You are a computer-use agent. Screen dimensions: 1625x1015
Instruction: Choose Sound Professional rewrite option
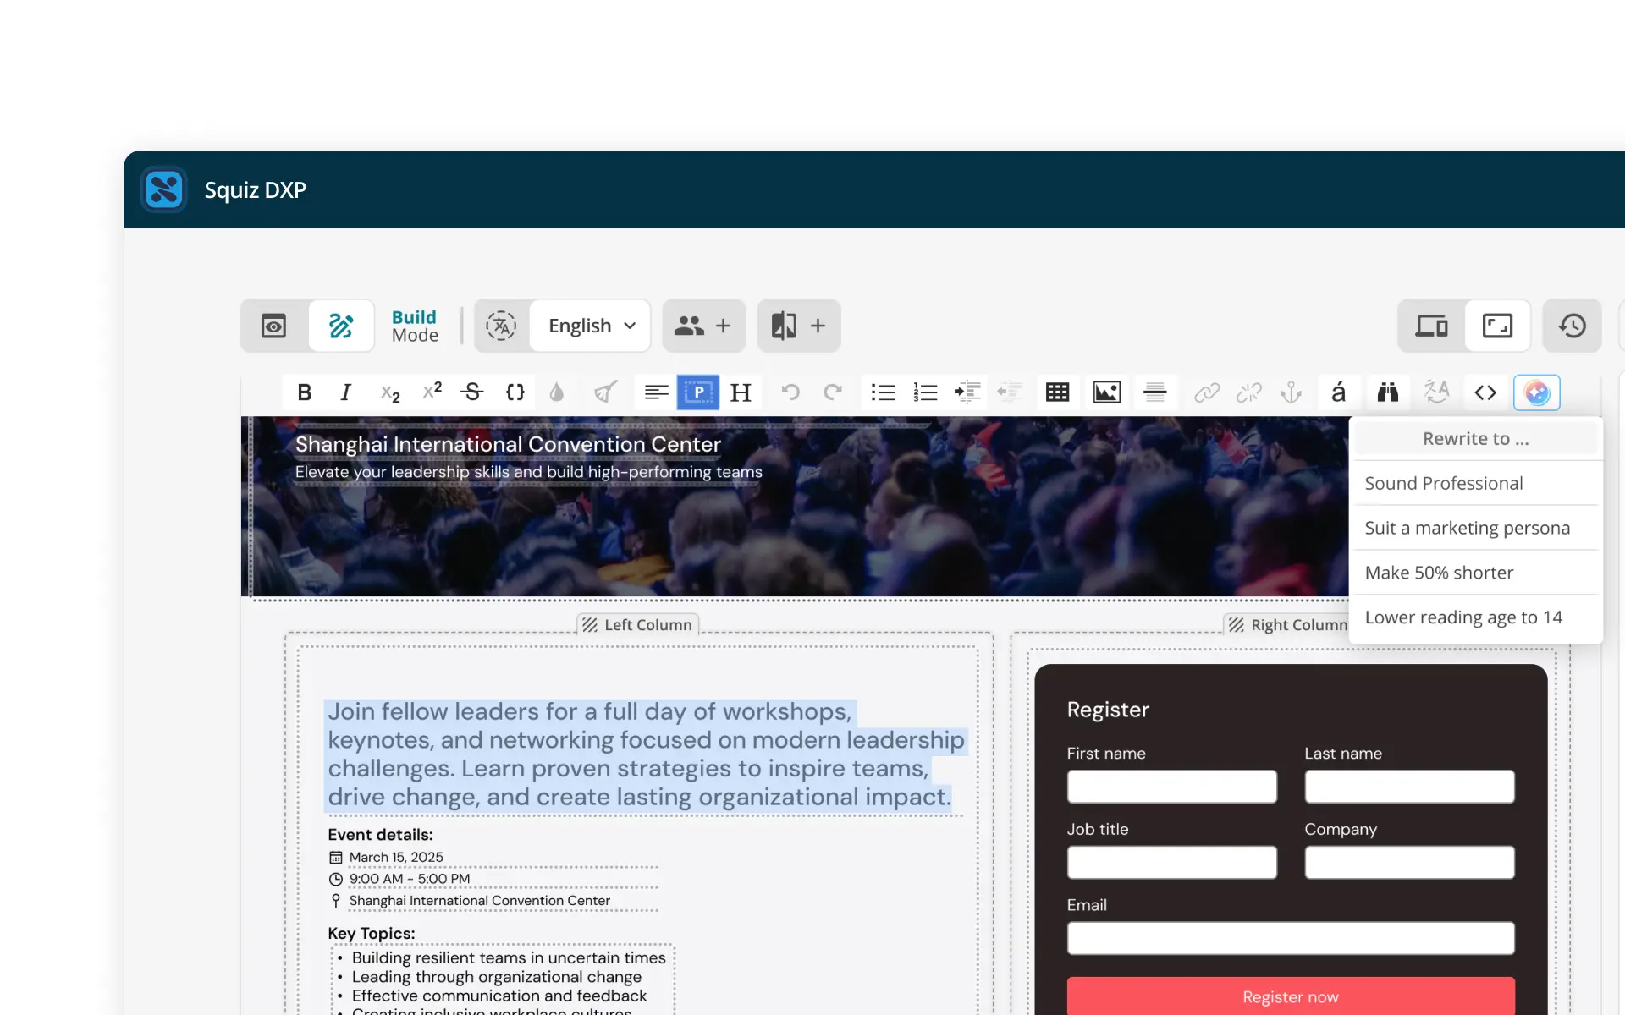click(x=1444, y=483)
